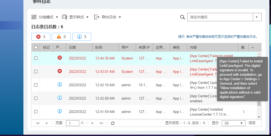
Task: Click the plus column add icon
Action: pos(253,47)
